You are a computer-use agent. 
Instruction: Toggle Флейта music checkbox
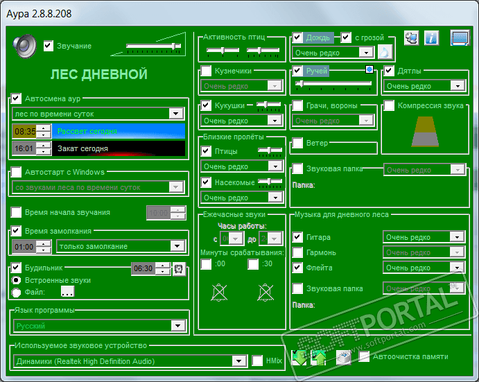(297, 268)
